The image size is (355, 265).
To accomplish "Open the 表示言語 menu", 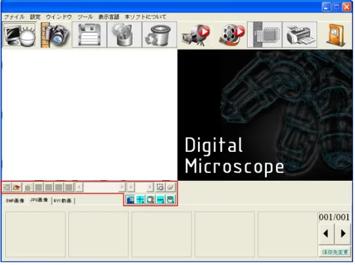I will tap(109, 17).
